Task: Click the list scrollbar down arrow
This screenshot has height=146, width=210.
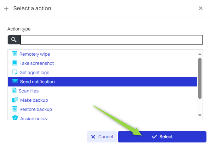Action: 200,115
